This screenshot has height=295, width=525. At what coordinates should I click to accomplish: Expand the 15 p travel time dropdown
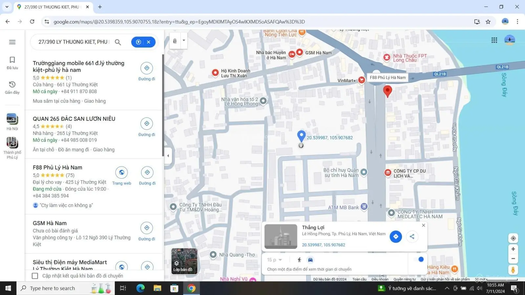click(x=275, y=260)
